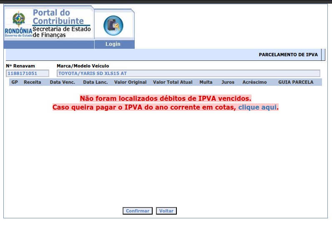332x225 pixels.
Task: Focus the Marca/Modelo Veículo field
Action: coord(188,73)
